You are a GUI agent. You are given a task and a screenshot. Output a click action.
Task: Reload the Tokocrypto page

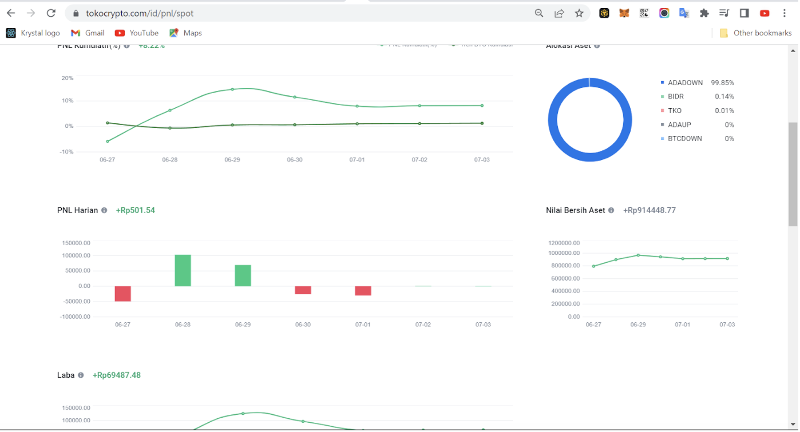51,13
